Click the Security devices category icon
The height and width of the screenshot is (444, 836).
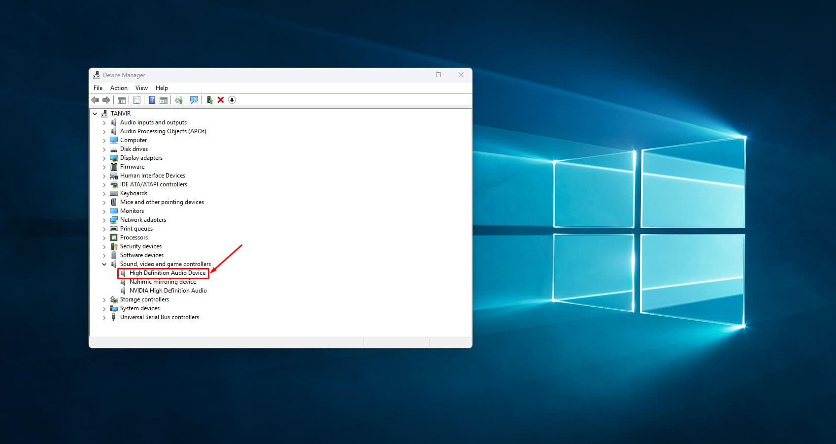coord(114,246)
